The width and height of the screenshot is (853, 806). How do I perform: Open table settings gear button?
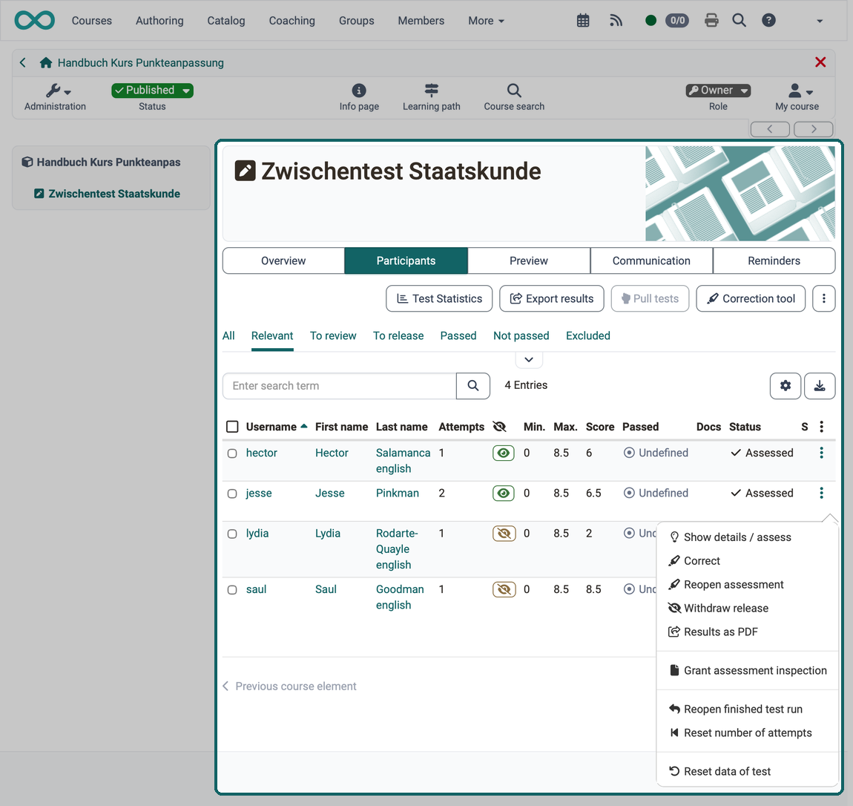pos(785,386)
